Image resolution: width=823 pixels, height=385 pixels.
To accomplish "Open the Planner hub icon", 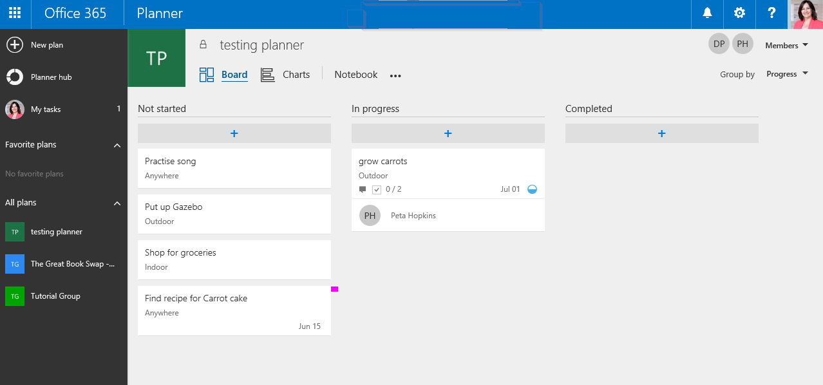I will tap(14, 77).
